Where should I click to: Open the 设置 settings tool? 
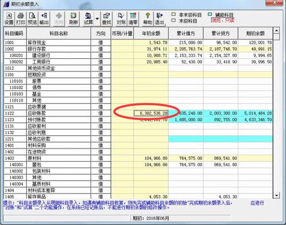click(x=9, y=19)
